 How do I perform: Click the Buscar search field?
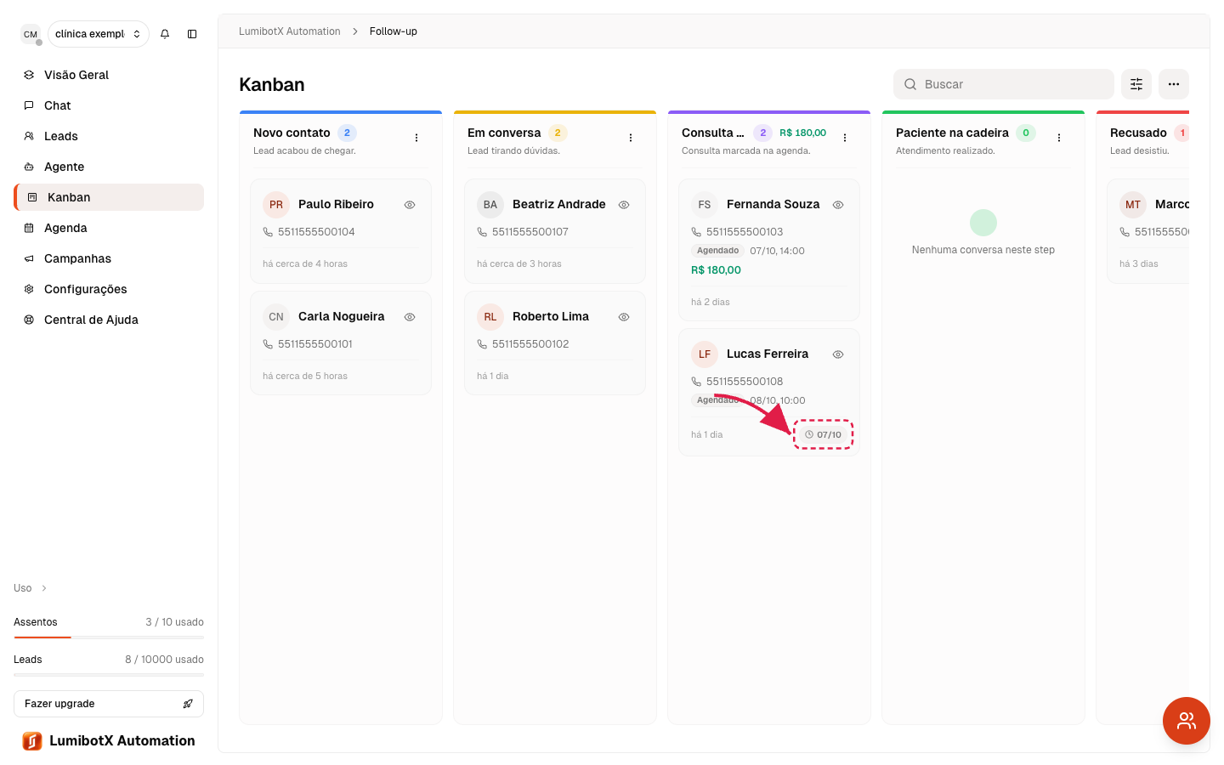coord(1004,84)
